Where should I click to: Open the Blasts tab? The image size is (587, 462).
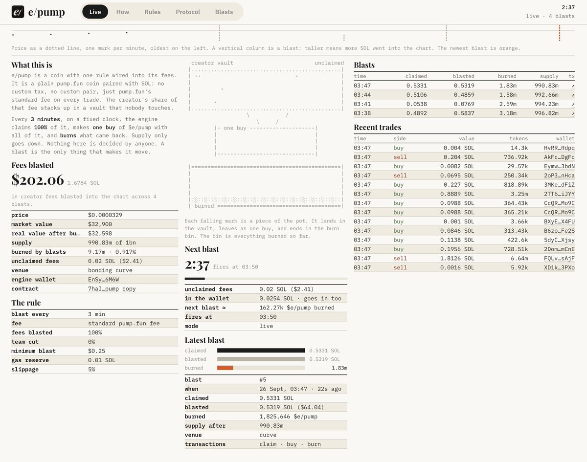(224, 12)
